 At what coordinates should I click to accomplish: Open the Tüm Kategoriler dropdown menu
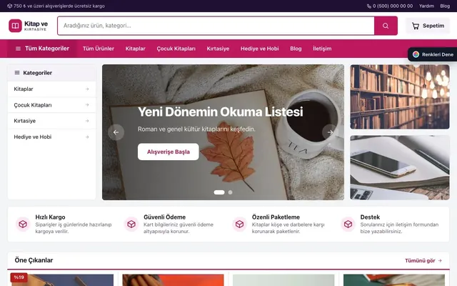pos(42,49)
